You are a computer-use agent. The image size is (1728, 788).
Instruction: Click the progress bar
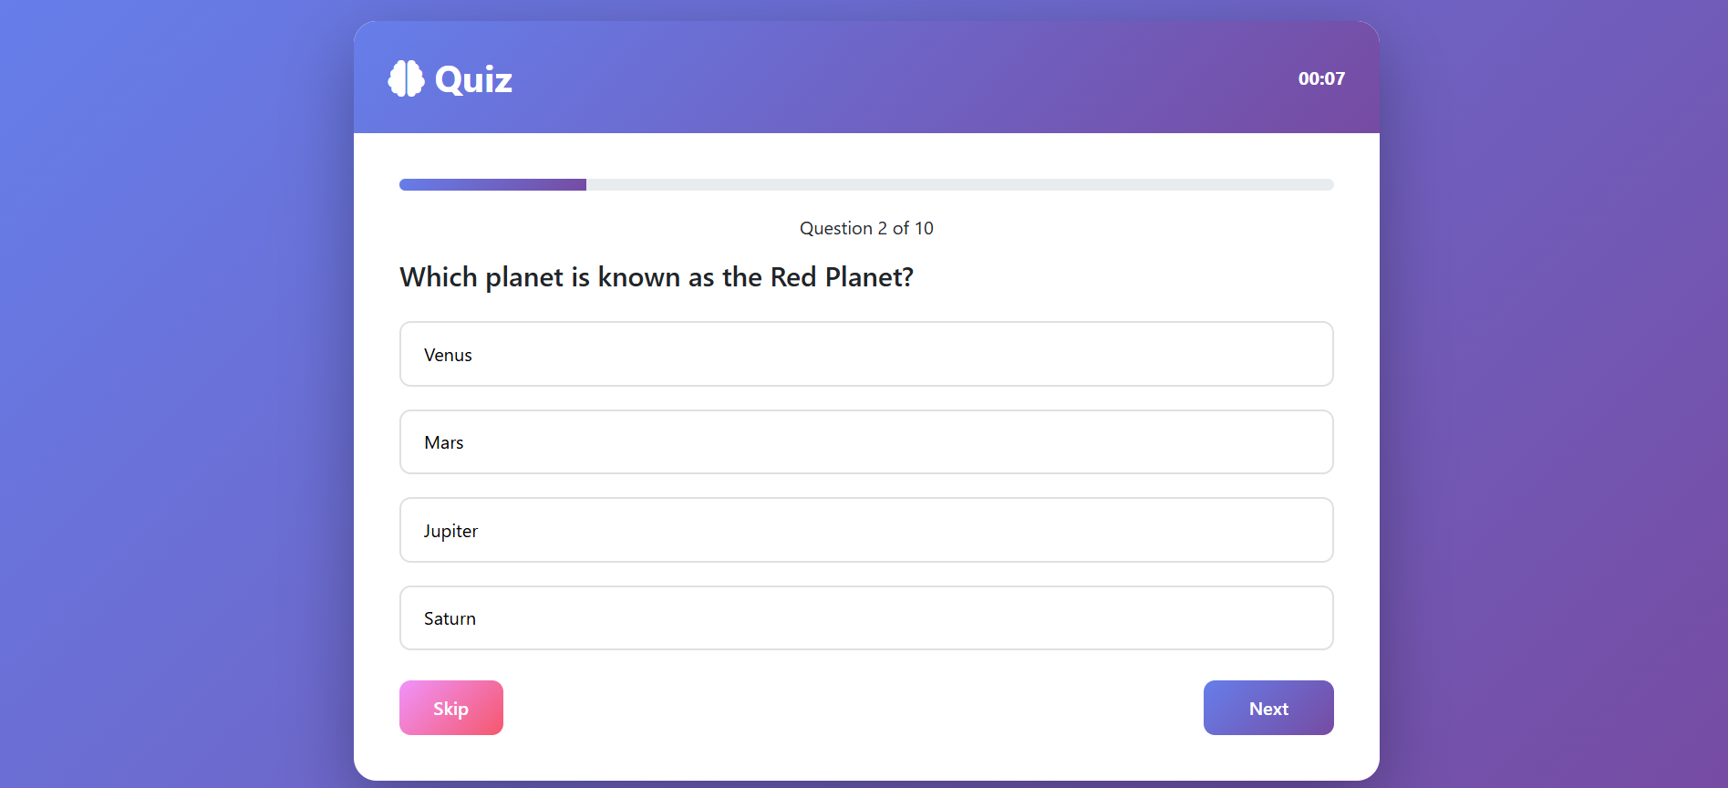[865, 184]
